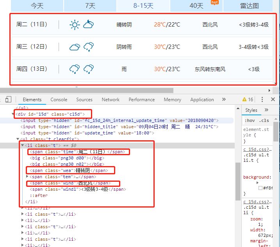
Task: Select the Elements tab in DevTools
Action: [x=32, y=100]
